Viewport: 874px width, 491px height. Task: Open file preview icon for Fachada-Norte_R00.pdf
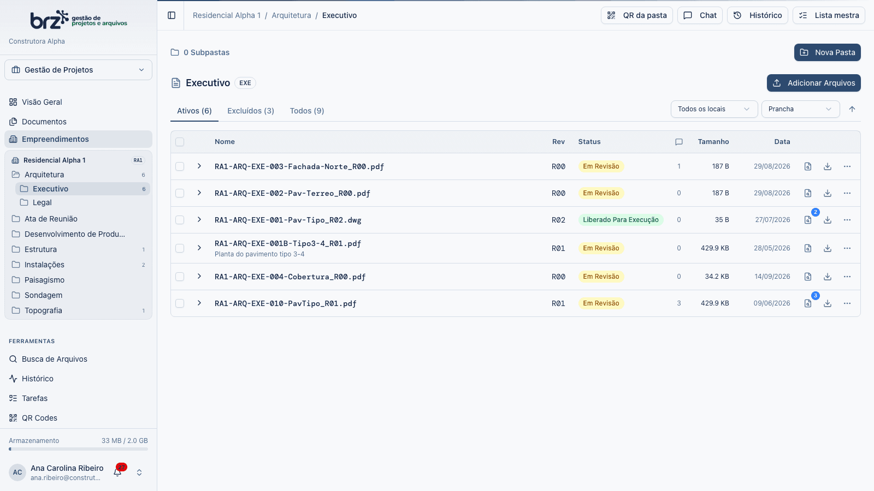point(808,166)
